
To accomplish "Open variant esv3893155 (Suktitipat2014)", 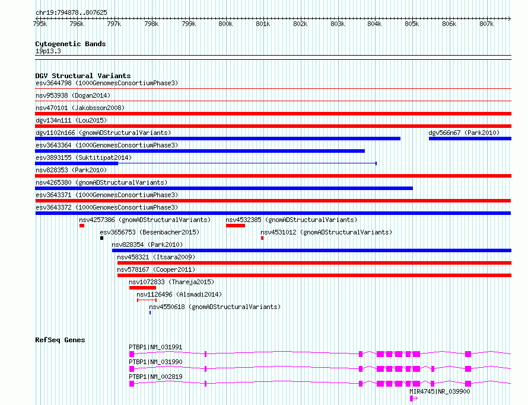I will [84, 157].
